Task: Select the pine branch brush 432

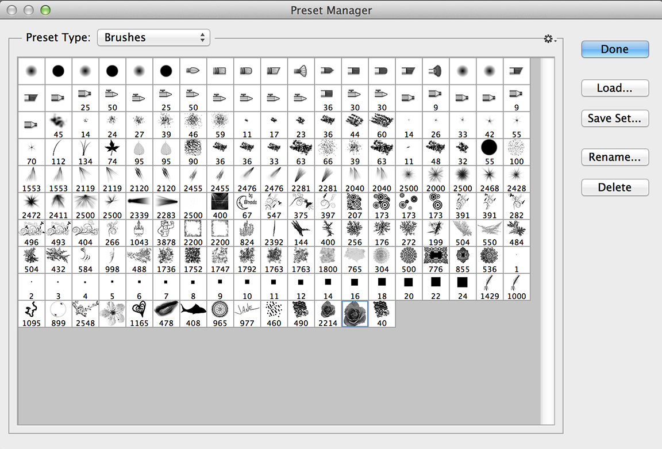Action: coord(58,260)
